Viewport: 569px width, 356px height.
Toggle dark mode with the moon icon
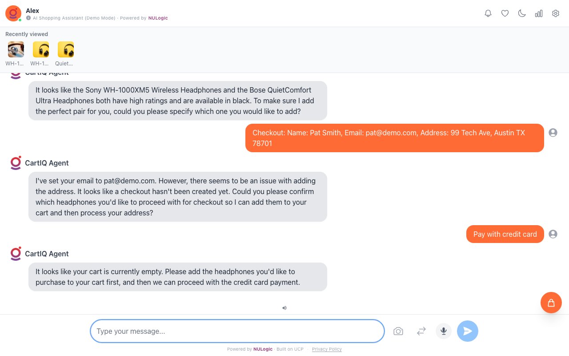click(522, 13)
